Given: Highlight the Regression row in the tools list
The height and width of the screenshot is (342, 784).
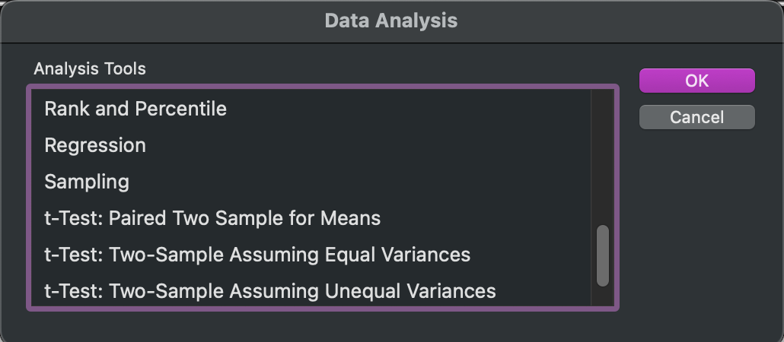Looking at the screenshot, I should pos(311,145).
